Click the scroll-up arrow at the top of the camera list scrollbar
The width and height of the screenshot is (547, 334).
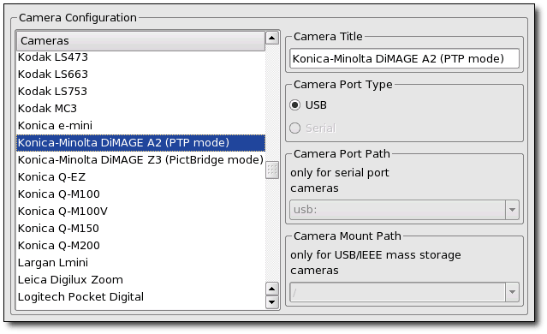click(272, 38)
